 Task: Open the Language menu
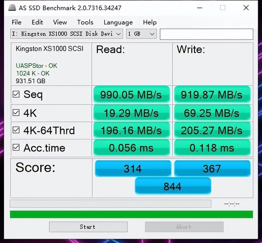[x=118, y=22]
